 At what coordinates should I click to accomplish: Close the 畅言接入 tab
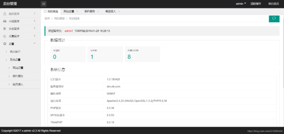point(119,11)
